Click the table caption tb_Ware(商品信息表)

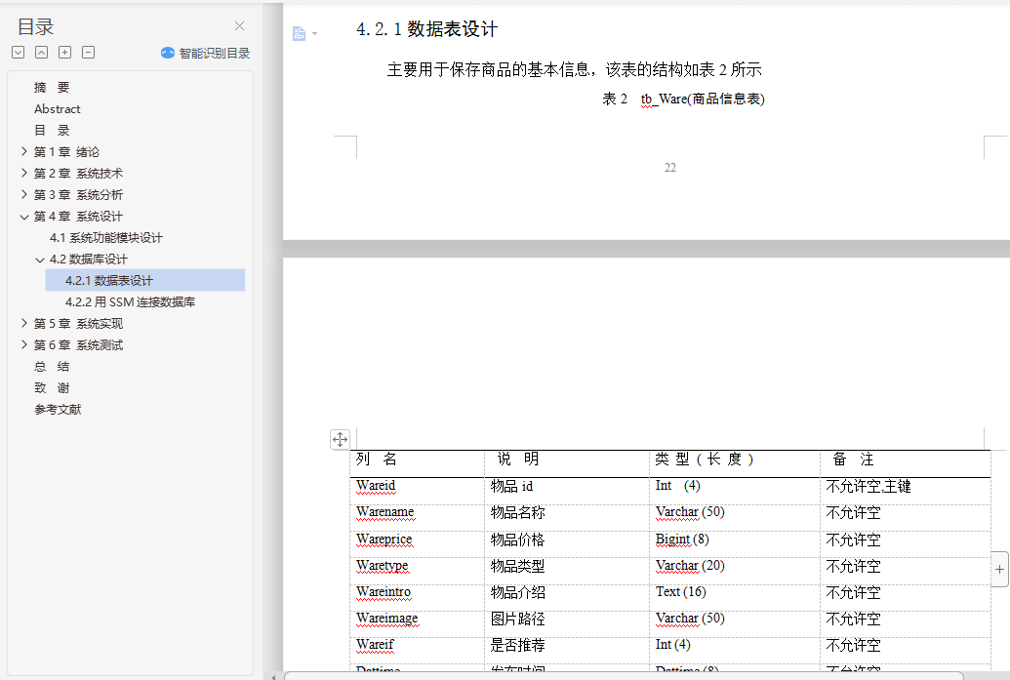[702, 99]
